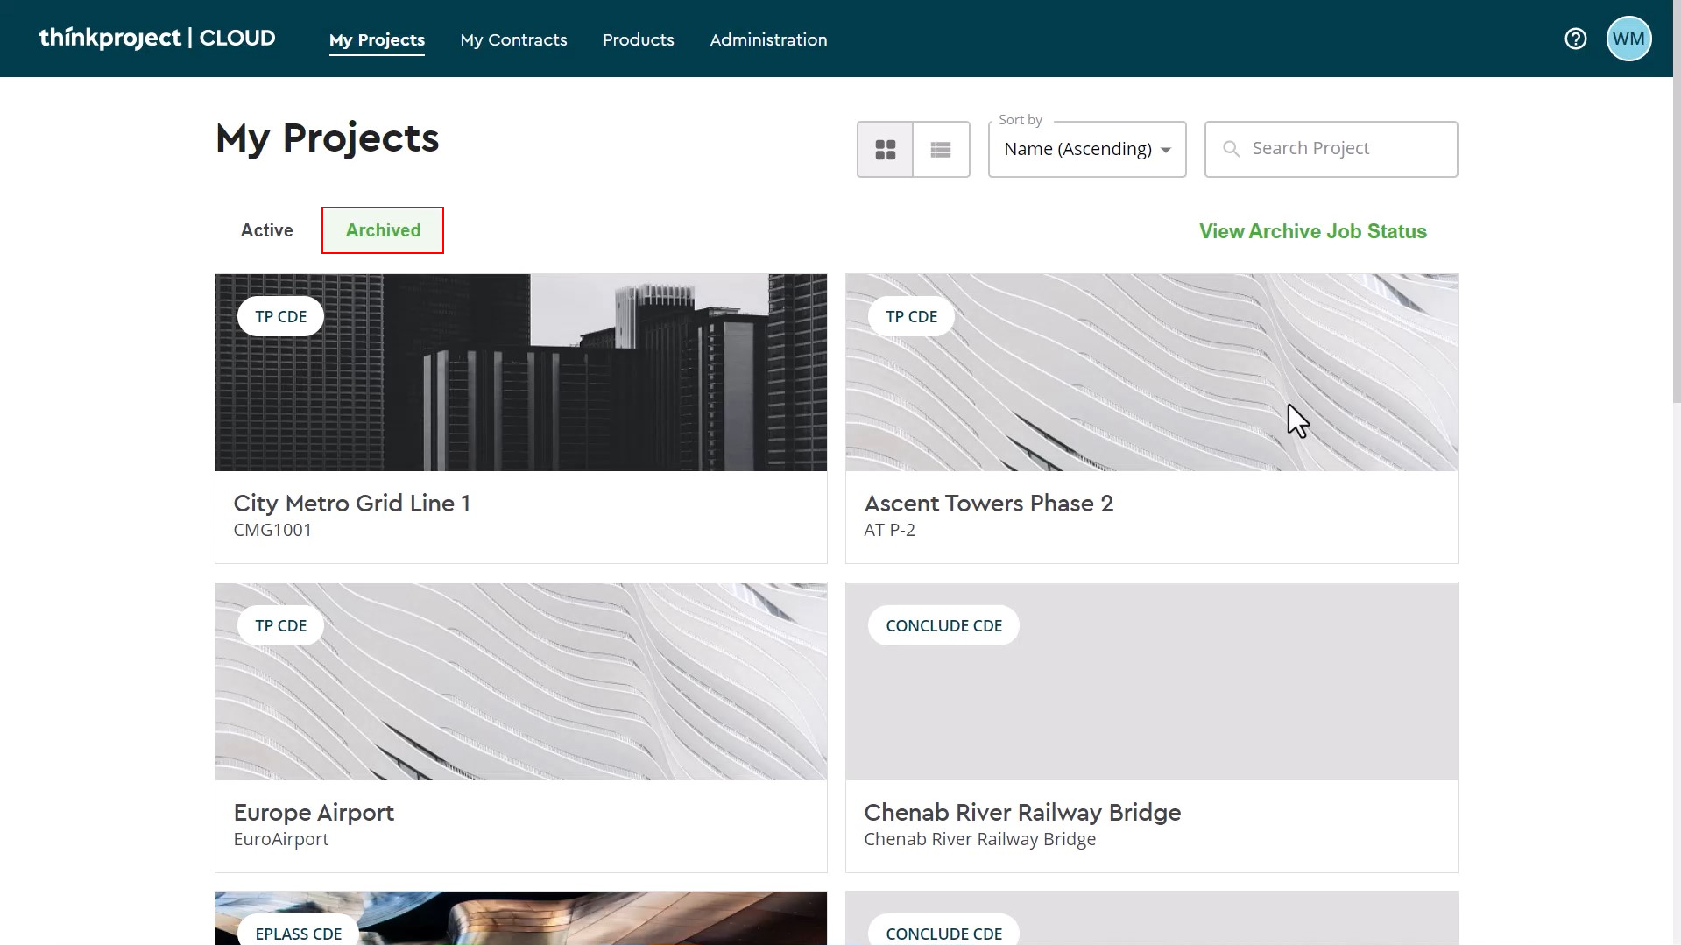This screenshot has width=1681, height=945.
Task: Click the thinkproject CLOUD logo
Action: click(158, 39)
